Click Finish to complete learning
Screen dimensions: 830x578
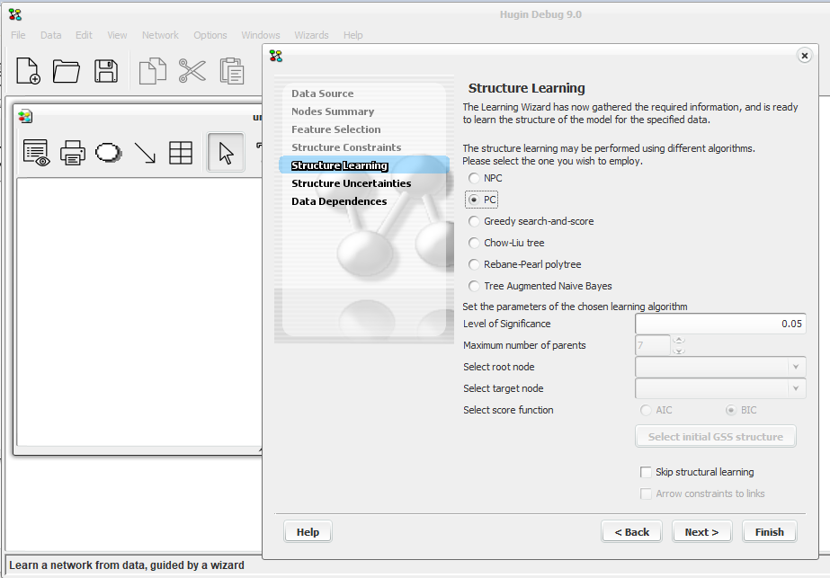(769, 531)
